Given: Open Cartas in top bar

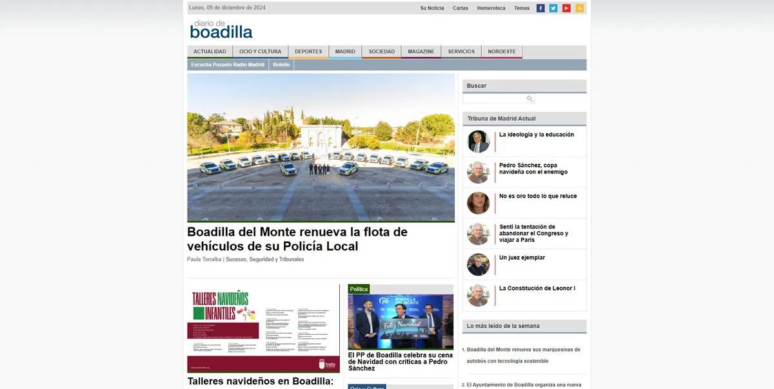Looking at the screenshot, I should 461,8.
